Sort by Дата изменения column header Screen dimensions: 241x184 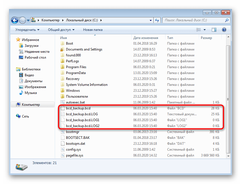pyautogui.click(x=145, y=38)
